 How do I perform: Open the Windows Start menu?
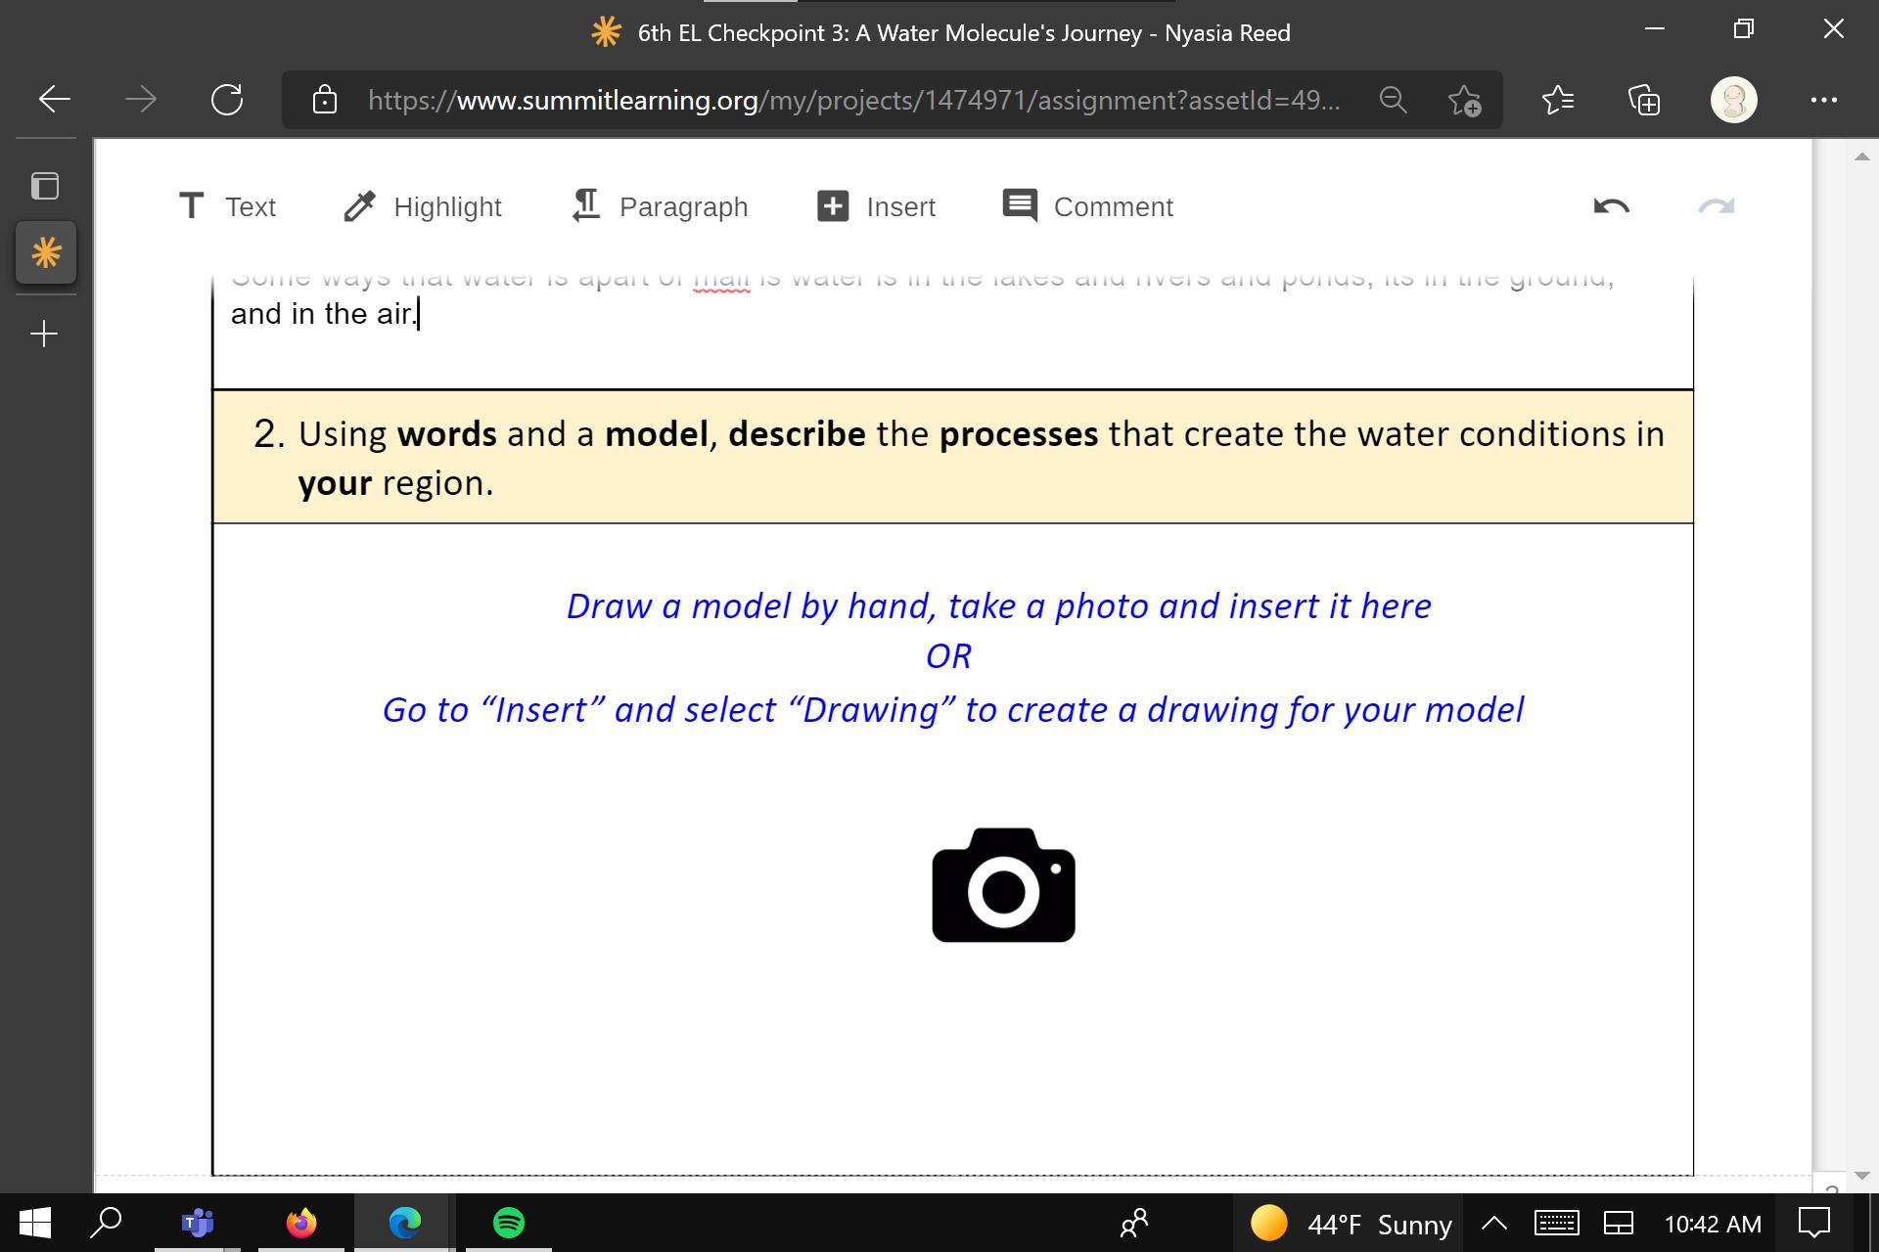click(x=35, y=1223)
